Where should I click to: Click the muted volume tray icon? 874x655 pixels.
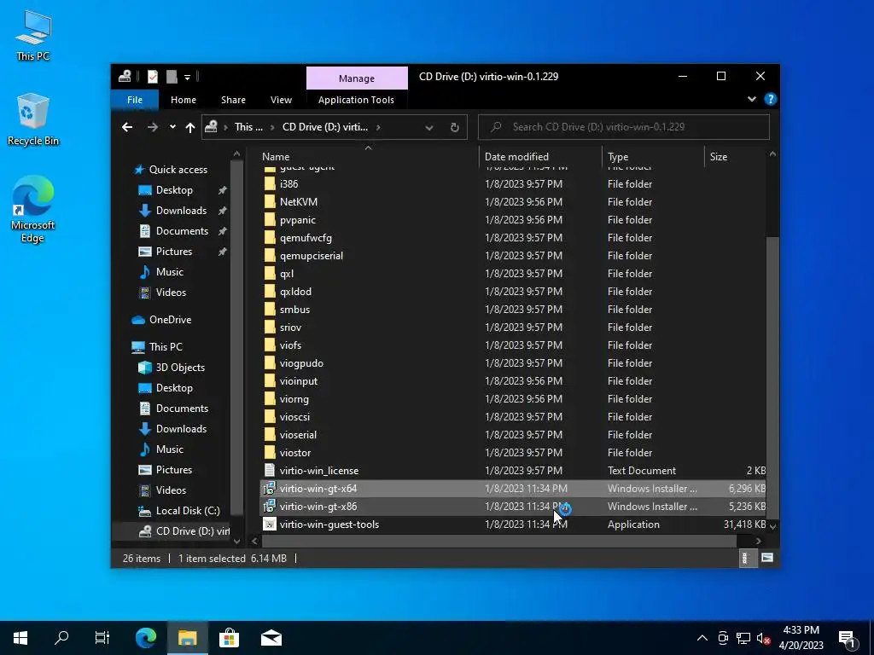pos(764,638)
